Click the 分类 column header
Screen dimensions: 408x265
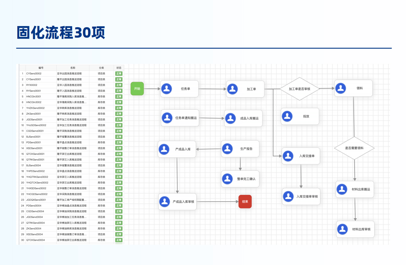pos(101,68)
